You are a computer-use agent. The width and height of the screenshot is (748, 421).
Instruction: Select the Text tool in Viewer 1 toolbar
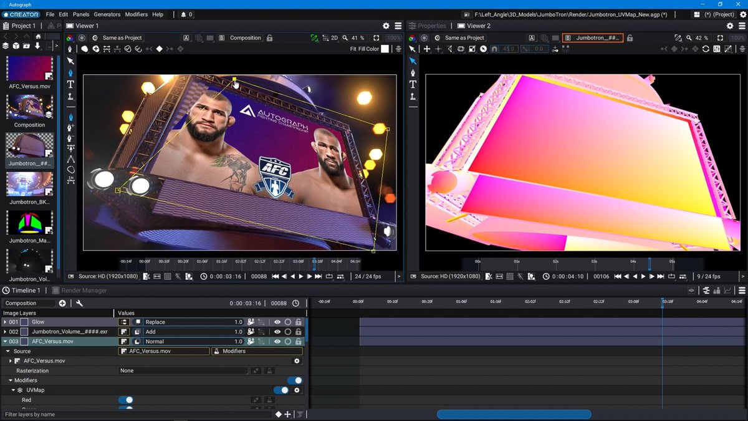(70, 83)
